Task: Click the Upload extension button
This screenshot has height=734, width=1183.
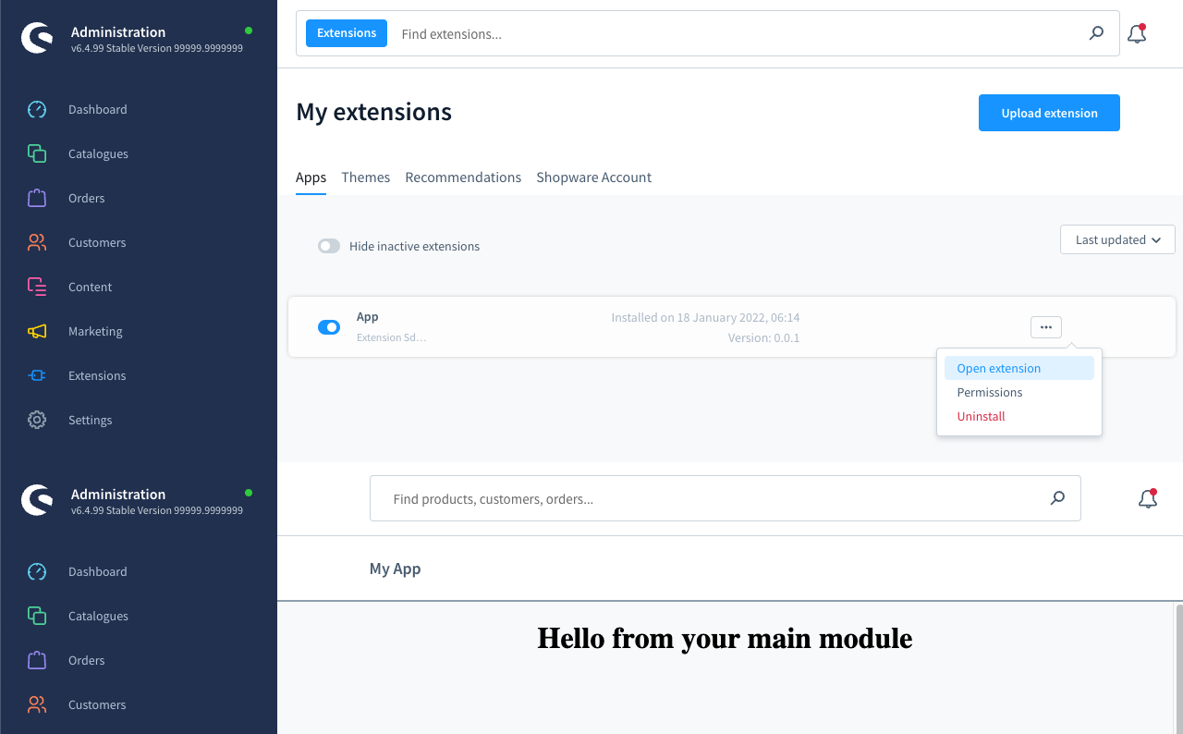Action: [x=1049, y=112]
